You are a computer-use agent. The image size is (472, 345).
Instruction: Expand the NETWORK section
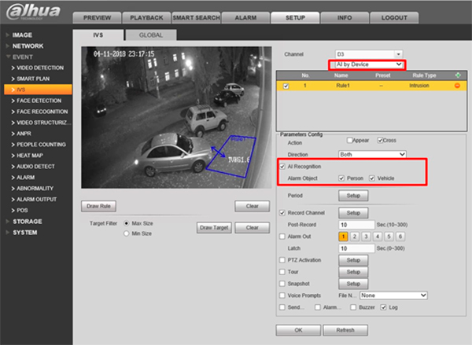[x=28, y=46]
